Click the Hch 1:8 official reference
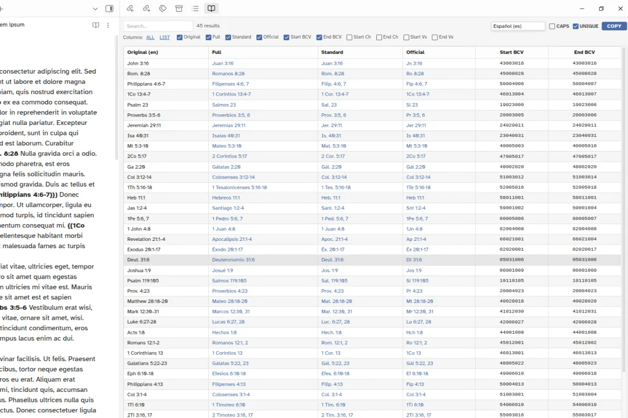Image resolution: width=628 pixels, height=418 pixels. pos(414,332)
